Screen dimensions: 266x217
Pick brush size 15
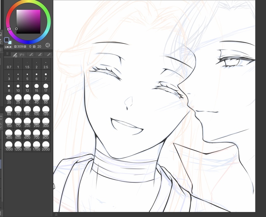(37, 88)
